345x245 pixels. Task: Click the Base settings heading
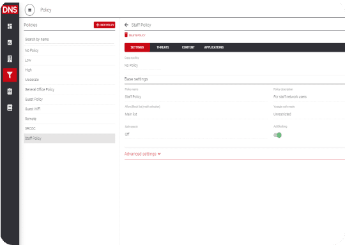136,79
